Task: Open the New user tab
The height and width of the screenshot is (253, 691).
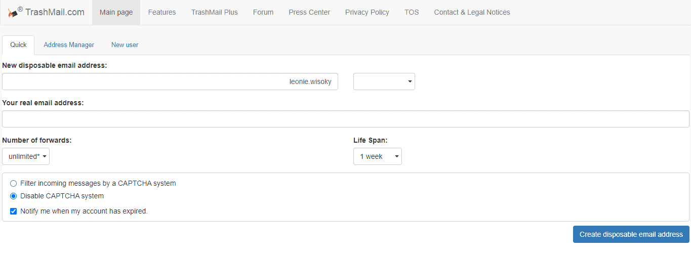Action: [125, 45]
